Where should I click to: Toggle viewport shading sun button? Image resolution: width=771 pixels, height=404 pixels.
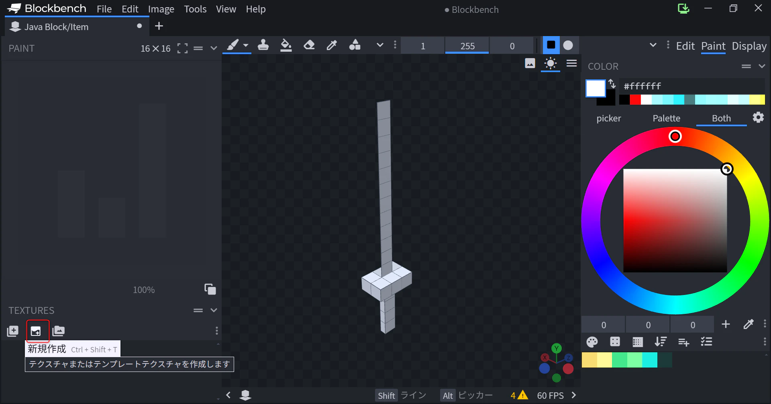point(551,63)
